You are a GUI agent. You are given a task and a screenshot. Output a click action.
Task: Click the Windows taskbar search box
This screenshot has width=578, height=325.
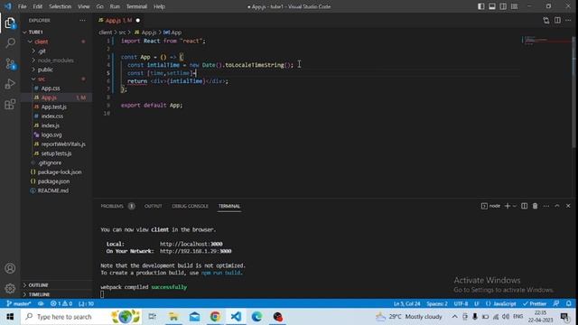coord(81,317)
